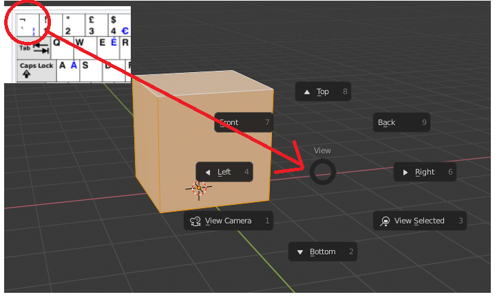
Task: Click the Caps Lock key image
Action: [36, 70]
